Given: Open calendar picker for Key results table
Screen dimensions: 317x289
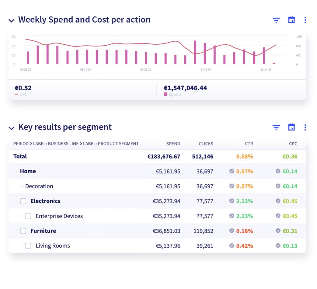Looking at the screenshot, I should click(x=291, y=127).
